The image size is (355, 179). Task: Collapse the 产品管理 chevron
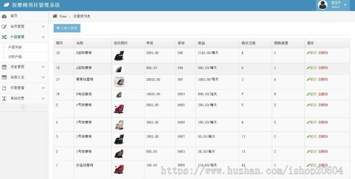tap(43, 37)
